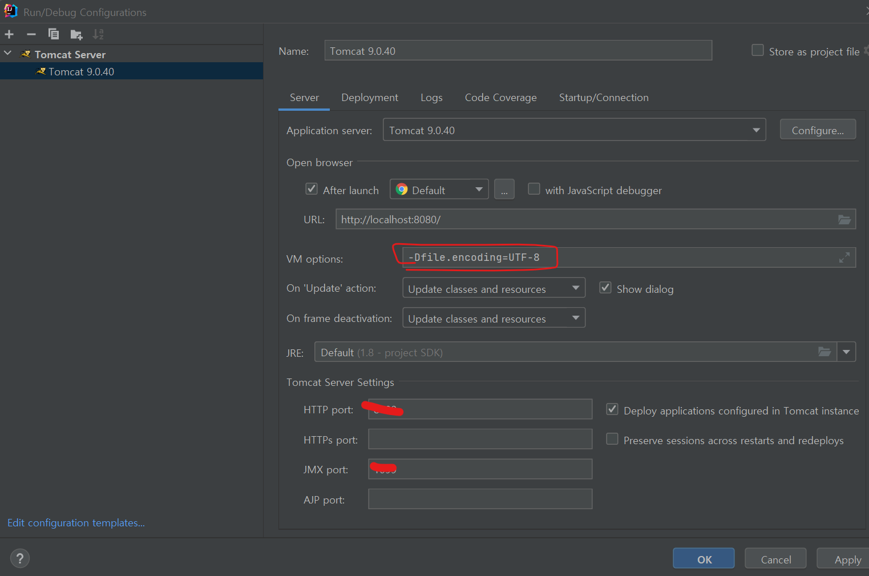Switch to the Code Coverage tab
This screenshot has width=869, height=576.
click(x=500, y=98)
